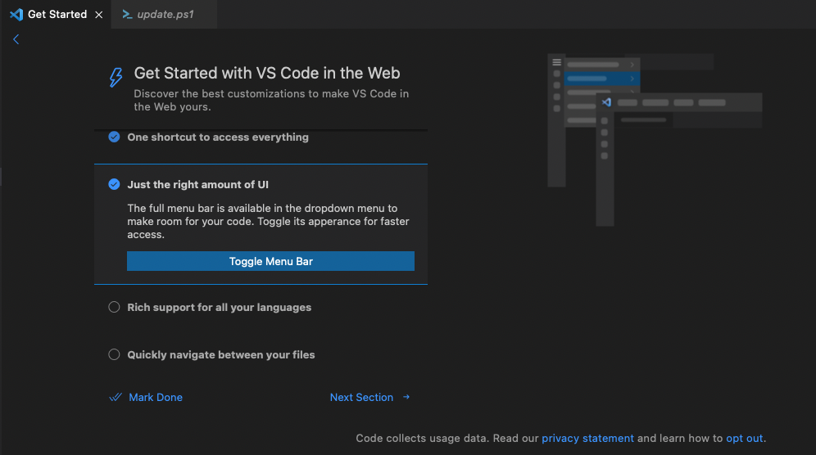The image size is (816, 455).
Task: Select the Get Started tab
Action: [x=56, y=14]
